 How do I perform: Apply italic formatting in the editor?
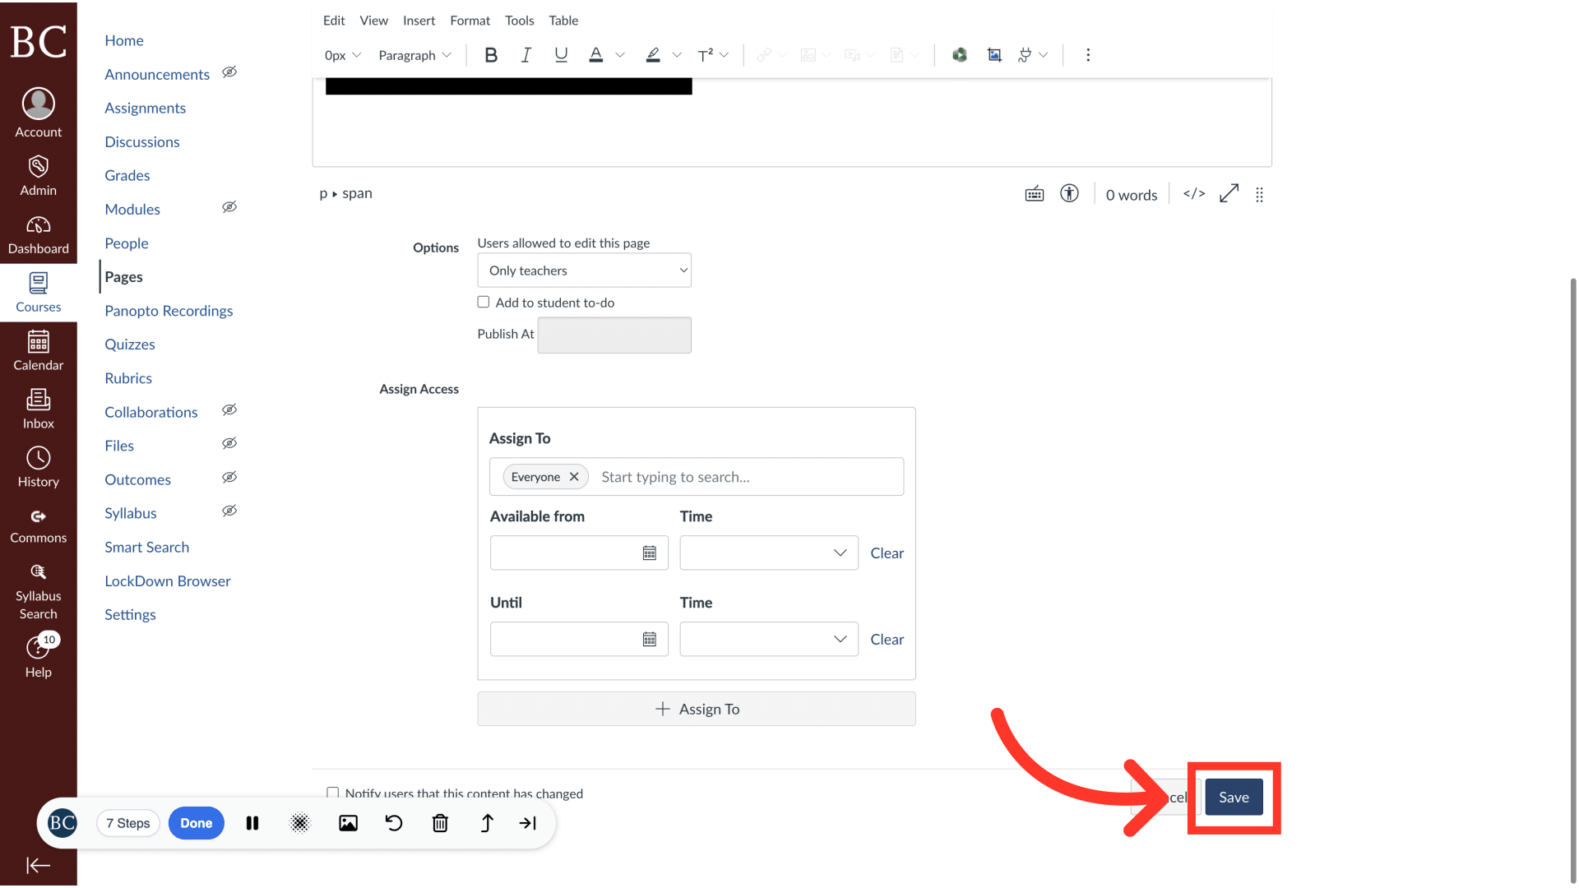click(x=526, y=55)
